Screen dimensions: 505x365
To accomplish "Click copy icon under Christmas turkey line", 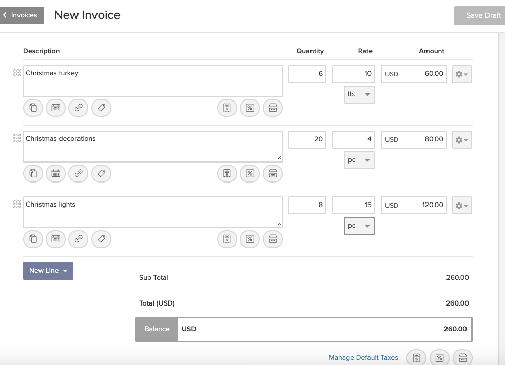I will click(33, 108).
